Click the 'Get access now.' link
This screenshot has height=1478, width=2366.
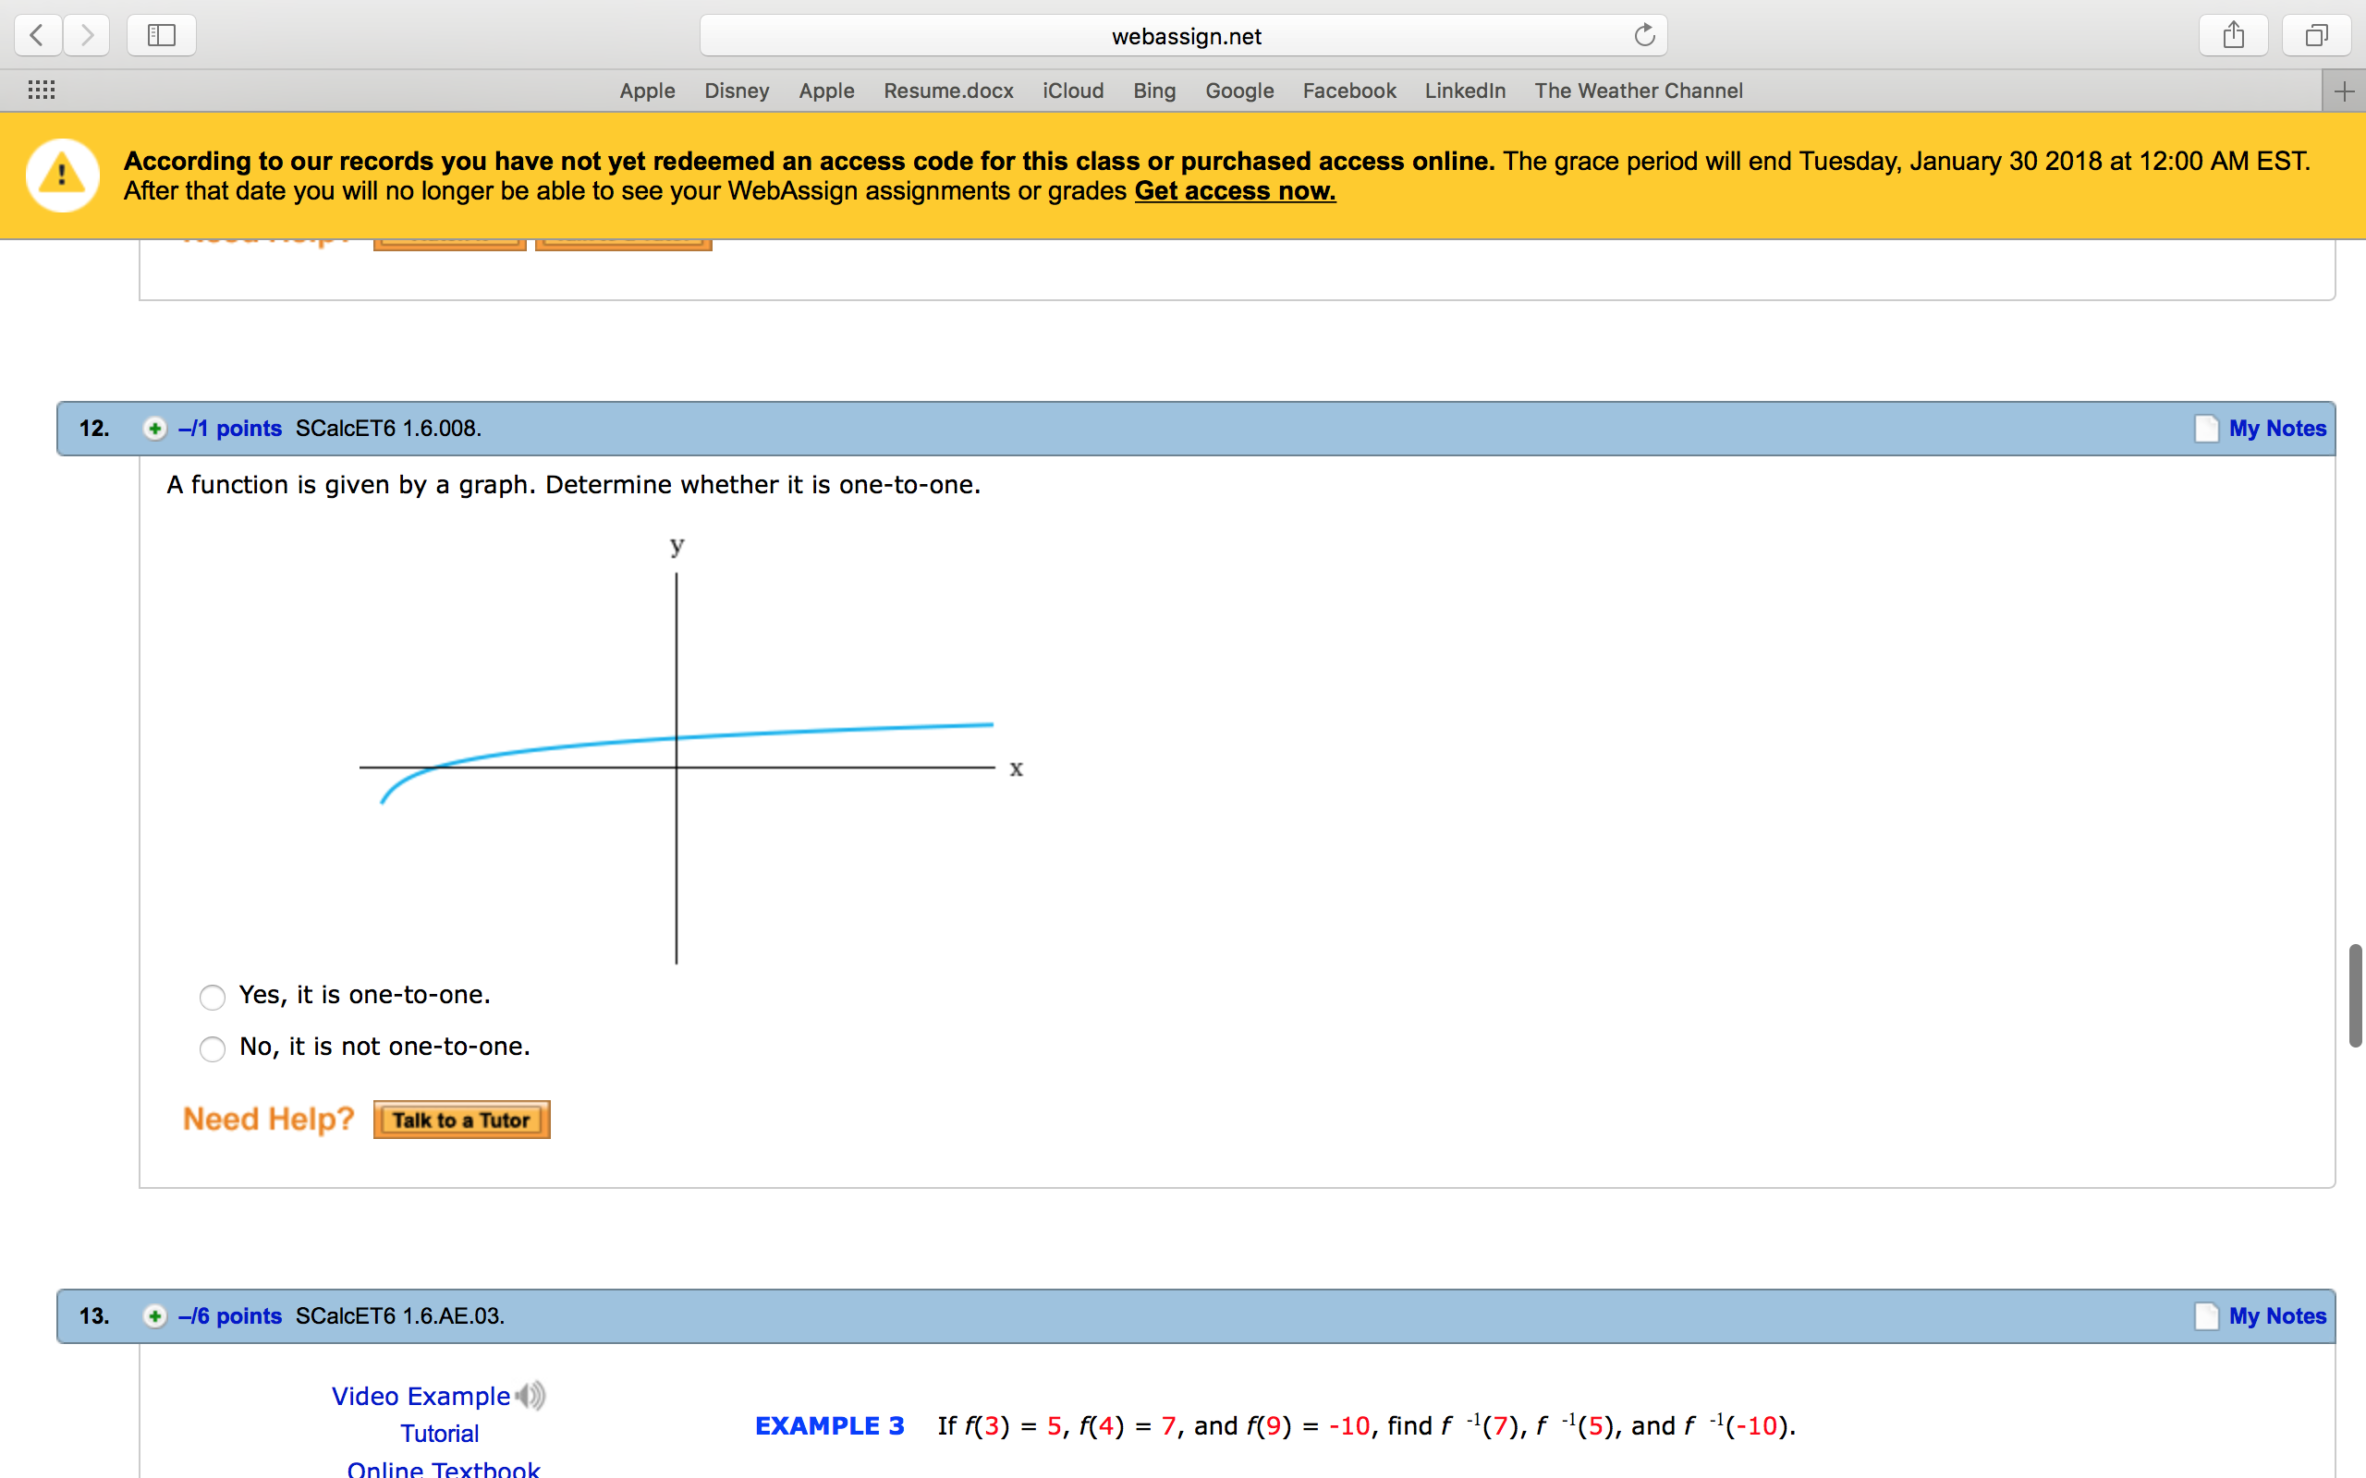pyautogui.click(x=1235, y=190)
